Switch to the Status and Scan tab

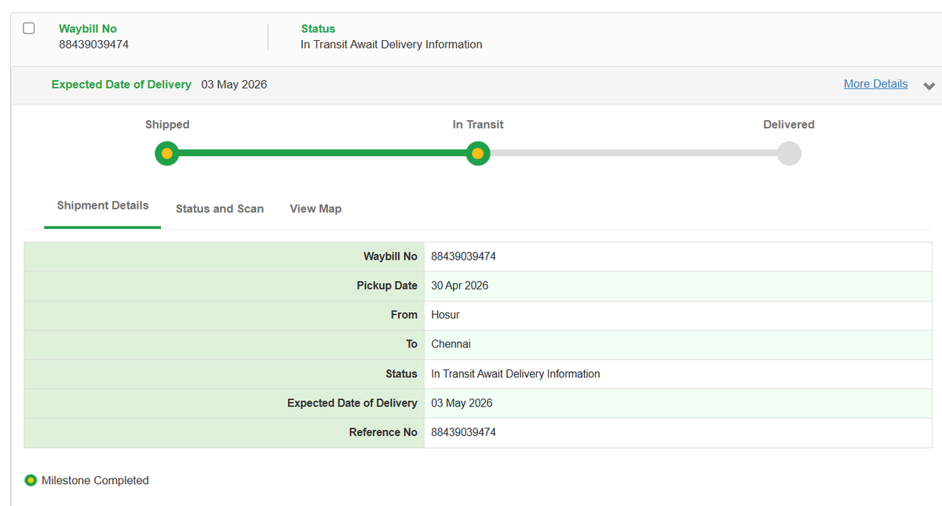(220, 209)
